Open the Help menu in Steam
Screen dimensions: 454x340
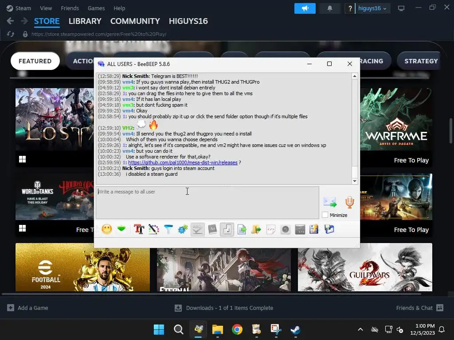coord(119,8)
